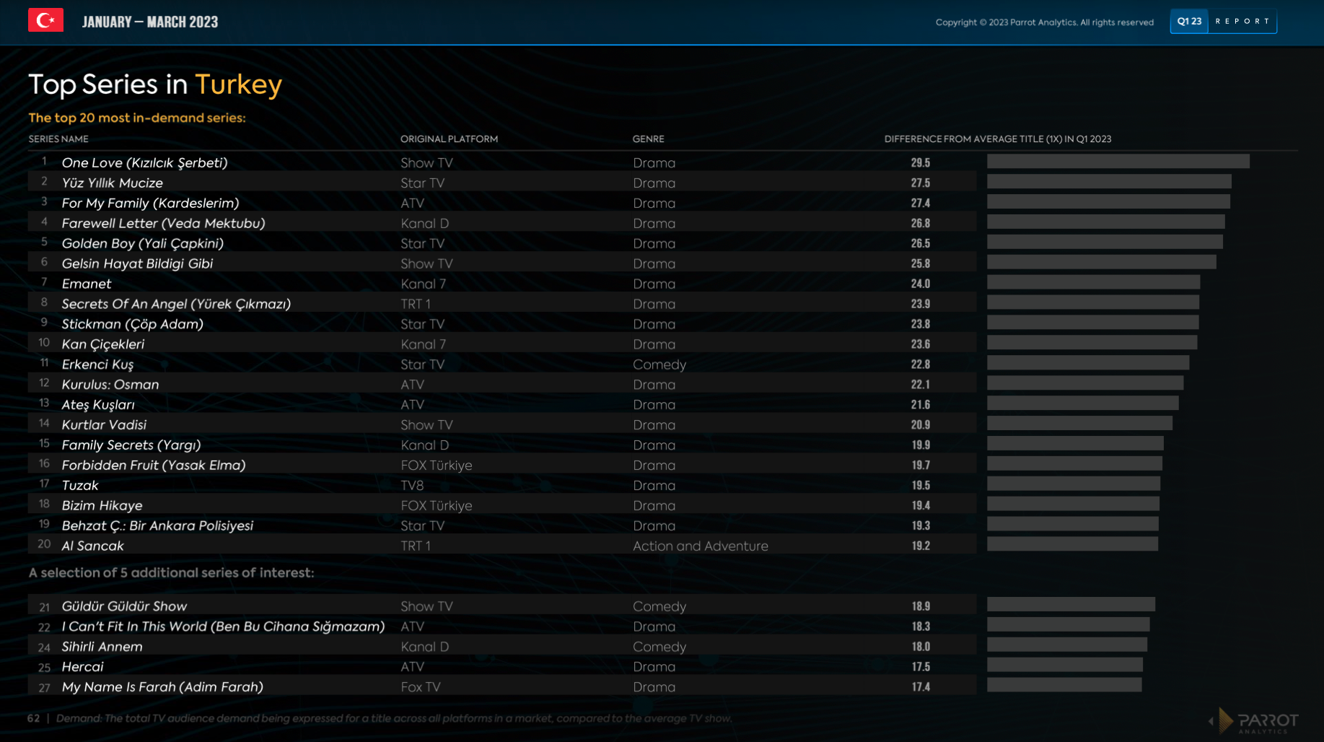Select 'Kan Çiçekleri' series name
The image size is (1324, 742).
click(103, 344)
